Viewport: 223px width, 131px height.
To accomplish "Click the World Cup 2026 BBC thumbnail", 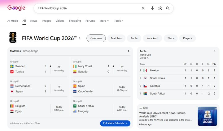I will click(x=207, y=116).
